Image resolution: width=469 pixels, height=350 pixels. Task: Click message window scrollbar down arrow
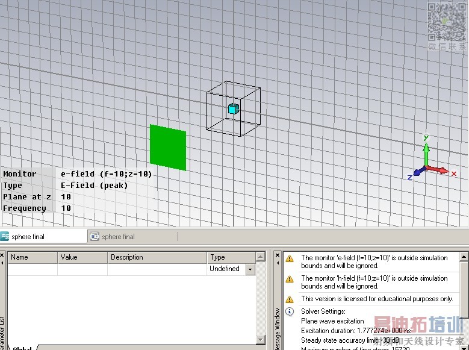point(464,348)
